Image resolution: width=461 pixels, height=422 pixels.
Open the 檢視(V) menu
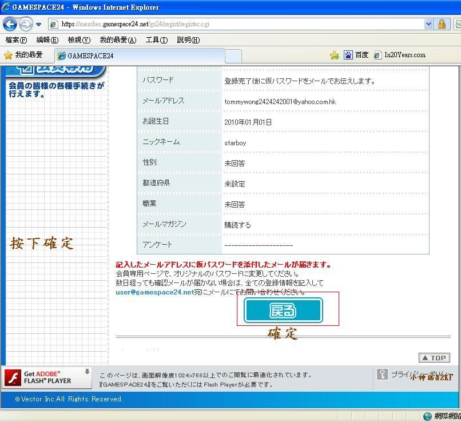(x=79, y=40)
